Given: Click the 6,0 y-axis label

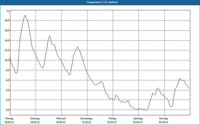Looking at the screenshot, I should [7, 80].
